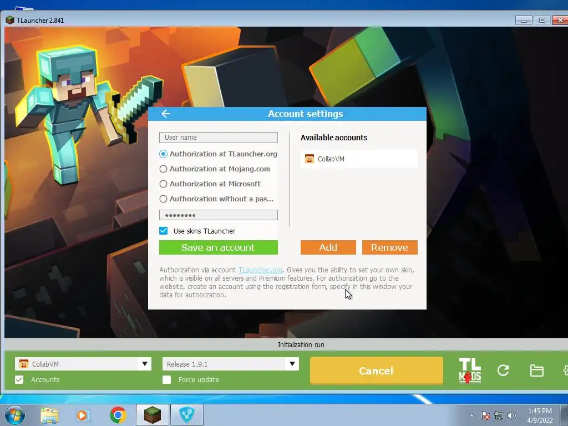Click the User name input field
The width and height of the screenshot is (568, 426).
(x=219, y=138)
